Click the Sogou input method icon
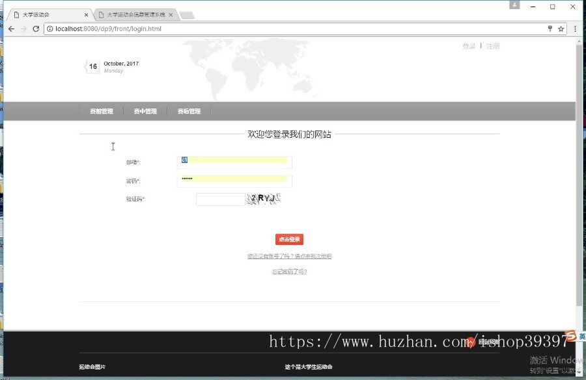Image resolution: width=586 pixels, height=380 pixels. pyautogui.click(x=570, y=336)
